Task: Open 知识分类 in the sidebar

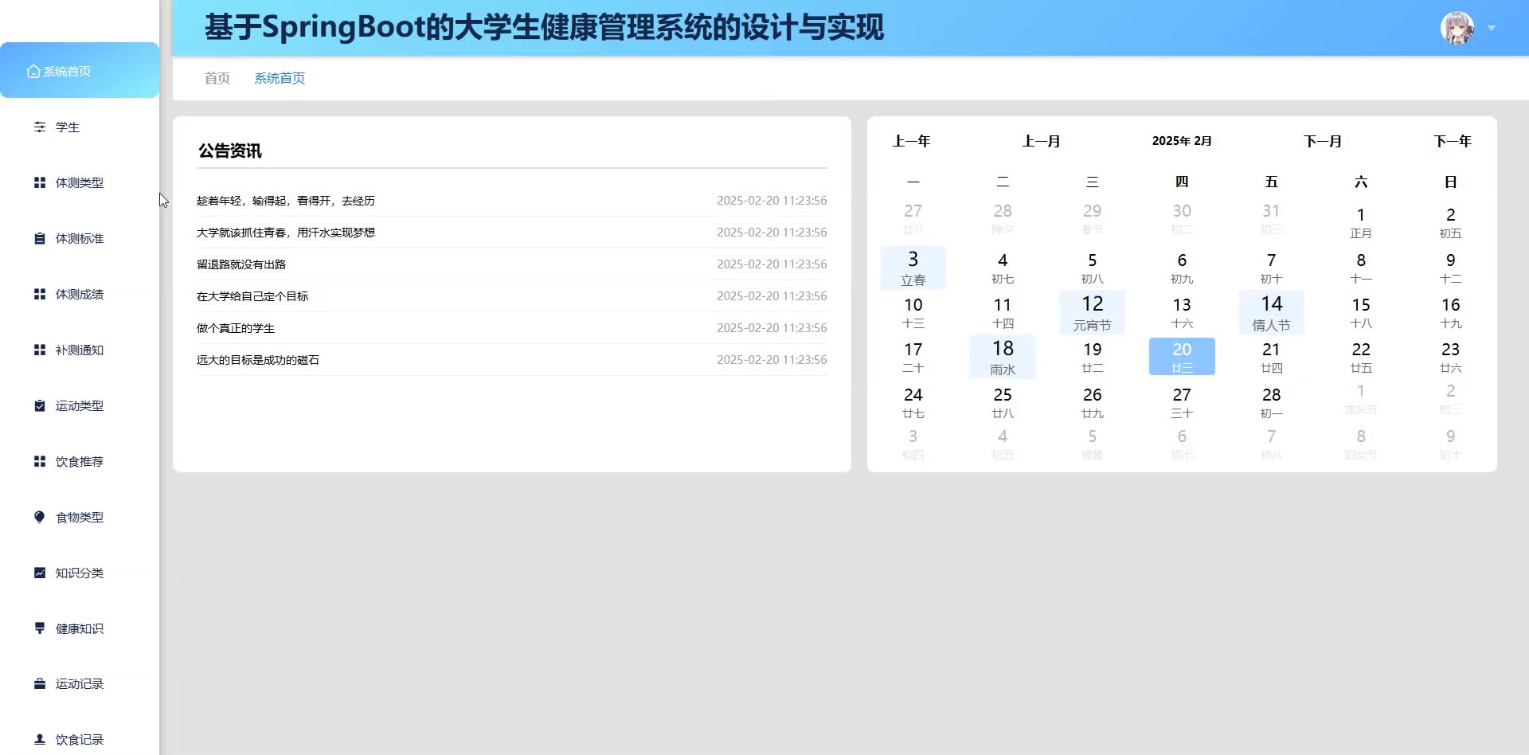Action: tap(80, 573)
